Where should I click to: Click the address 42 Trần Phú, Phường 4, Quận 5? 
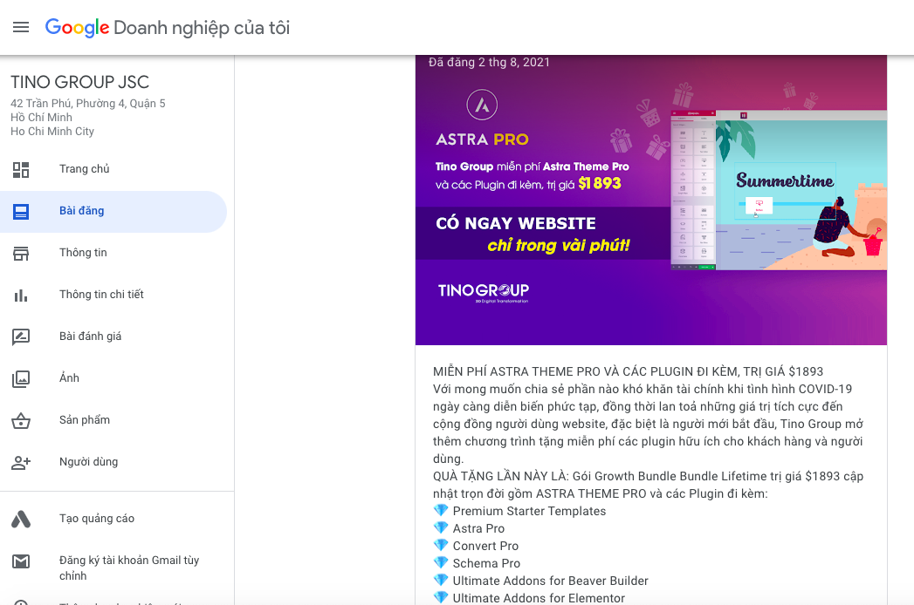pyautogui.click(x=88, y=104)
